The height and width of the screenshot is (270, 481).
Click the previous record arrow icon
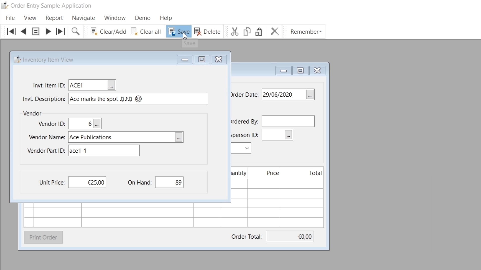tap(23, 32)
